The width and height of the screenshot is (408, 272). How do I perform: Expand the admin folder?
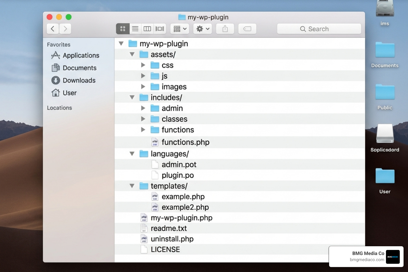[143, 108]
